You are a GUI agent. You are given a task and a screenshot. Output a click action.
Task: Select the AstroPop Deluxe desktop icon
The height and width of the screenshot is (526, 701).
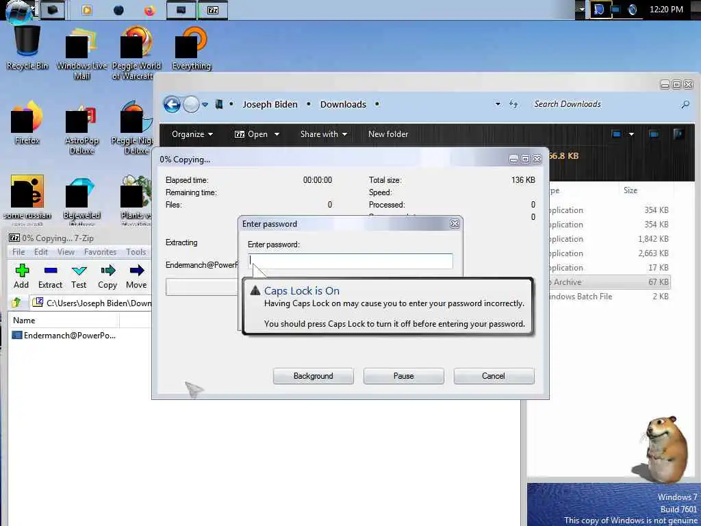click(82, 129)
